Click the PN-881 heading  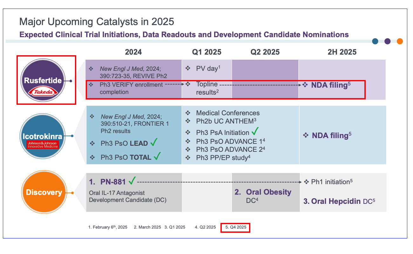tap(113, 182)
